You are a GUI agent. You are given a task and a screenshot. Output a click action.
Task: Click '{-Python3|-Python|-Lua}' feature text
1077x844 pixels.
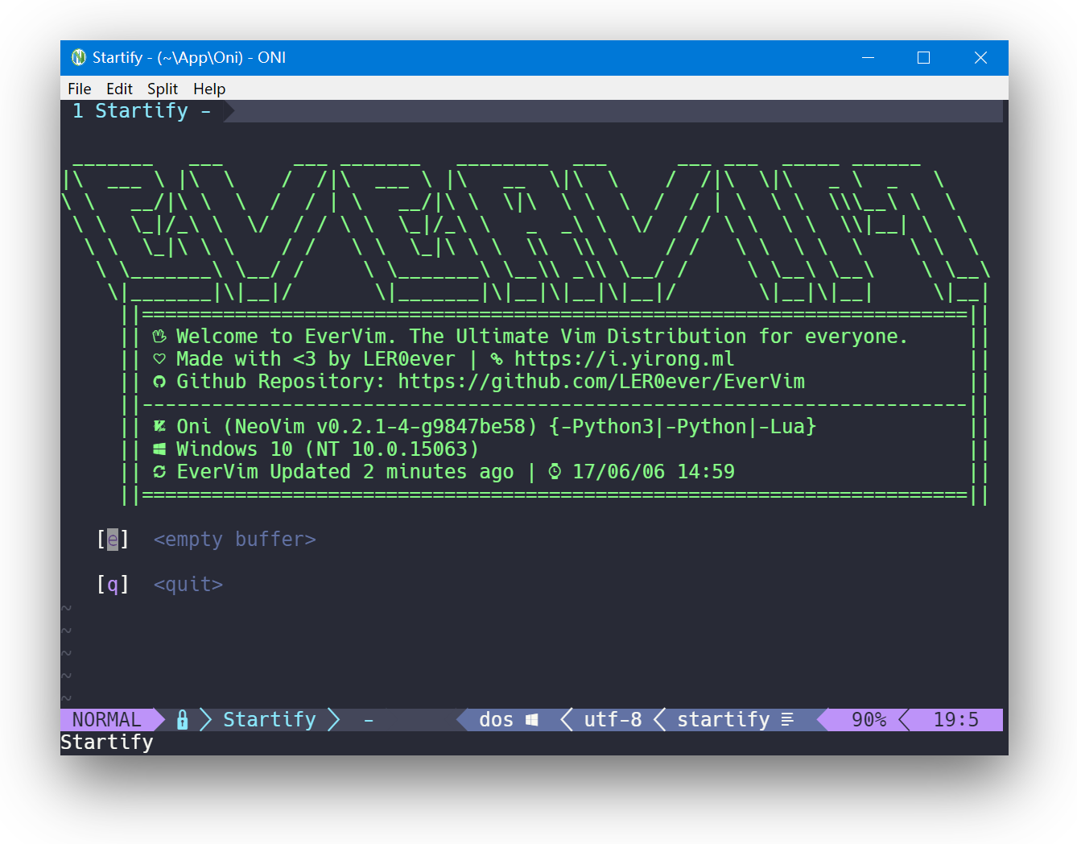[683, 427]
